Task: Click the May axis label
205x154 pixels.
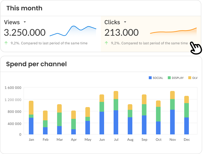Action: (88, 140)
